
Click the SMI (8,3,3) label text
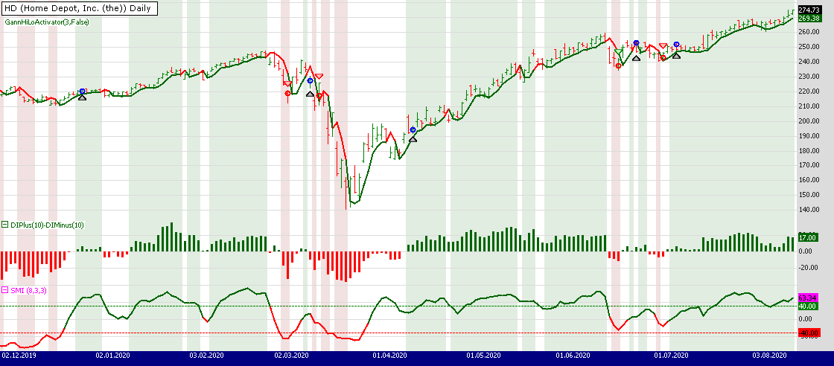[29, 290]
